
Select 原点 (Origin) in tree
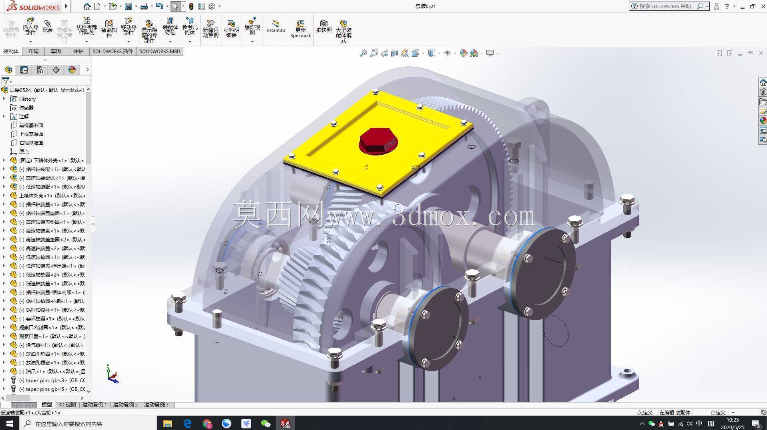[x=19, y=151]
